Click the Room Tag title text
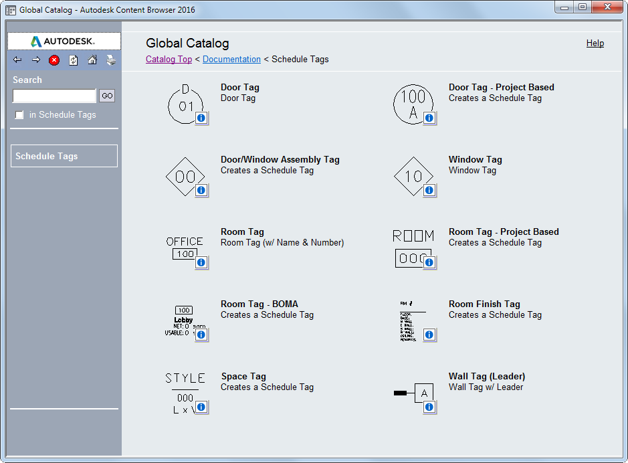 click(x=242, y=232)
